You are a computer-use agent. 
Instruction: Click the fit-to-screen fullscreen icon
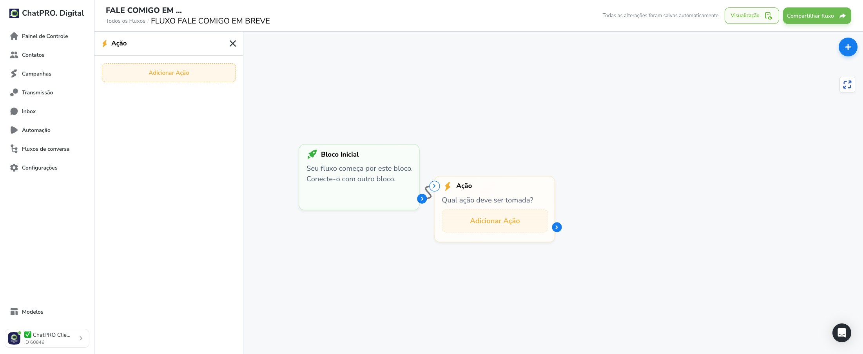tap(847, 85)
